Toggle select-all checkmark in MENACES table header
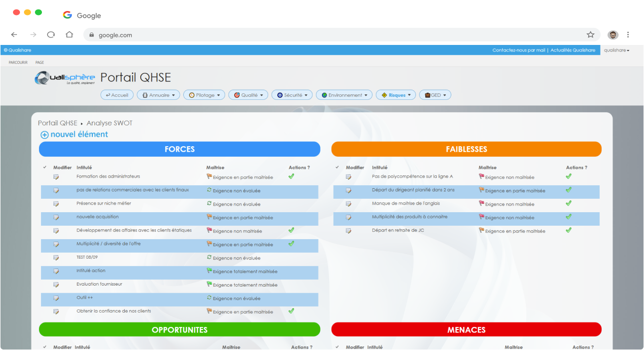644x350 pixels. (337, 347)
